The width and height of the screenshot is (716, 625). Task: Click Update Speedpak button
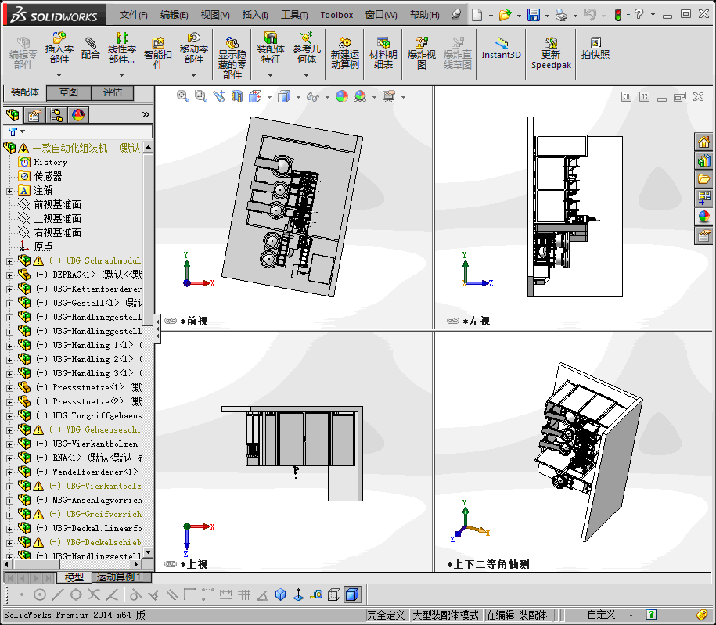tap(551, 52)
